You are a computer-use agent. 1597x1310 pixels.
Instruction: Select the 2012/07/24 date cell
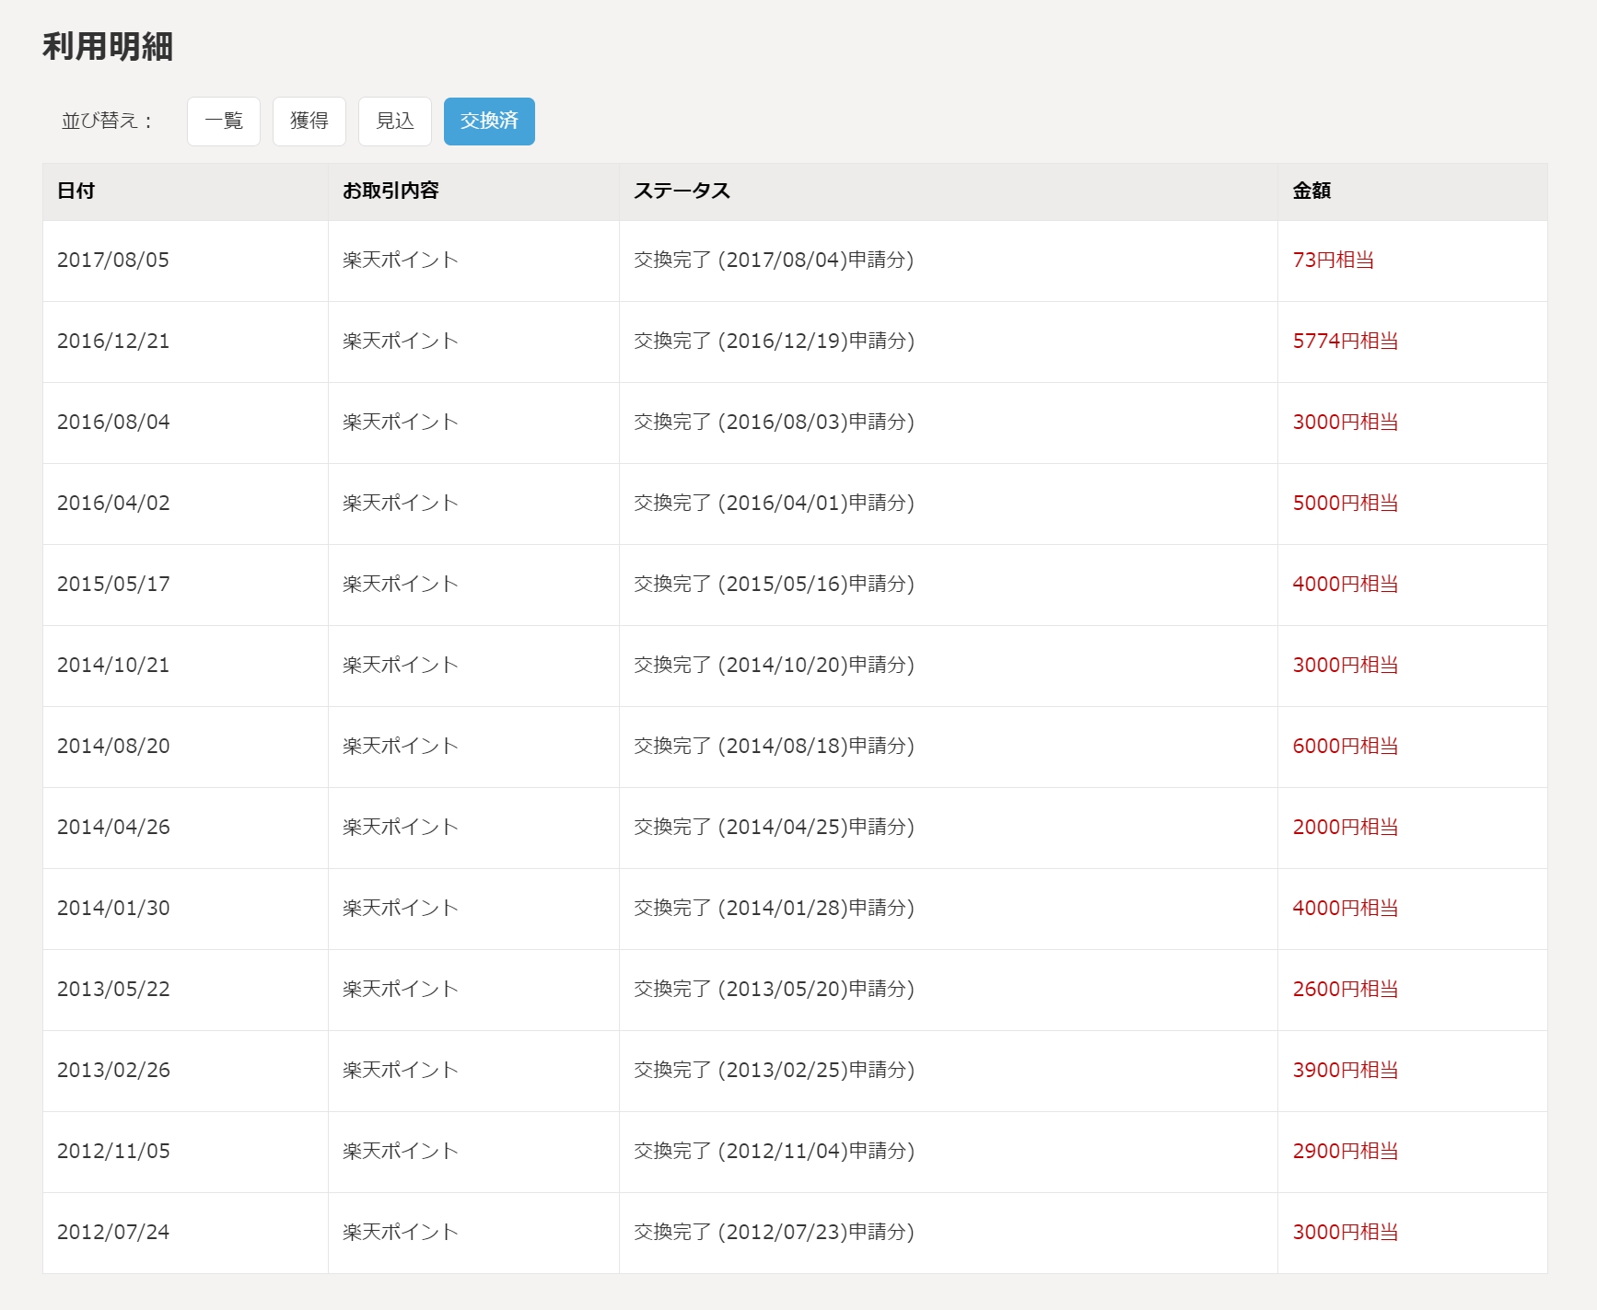click(113, 1233)
